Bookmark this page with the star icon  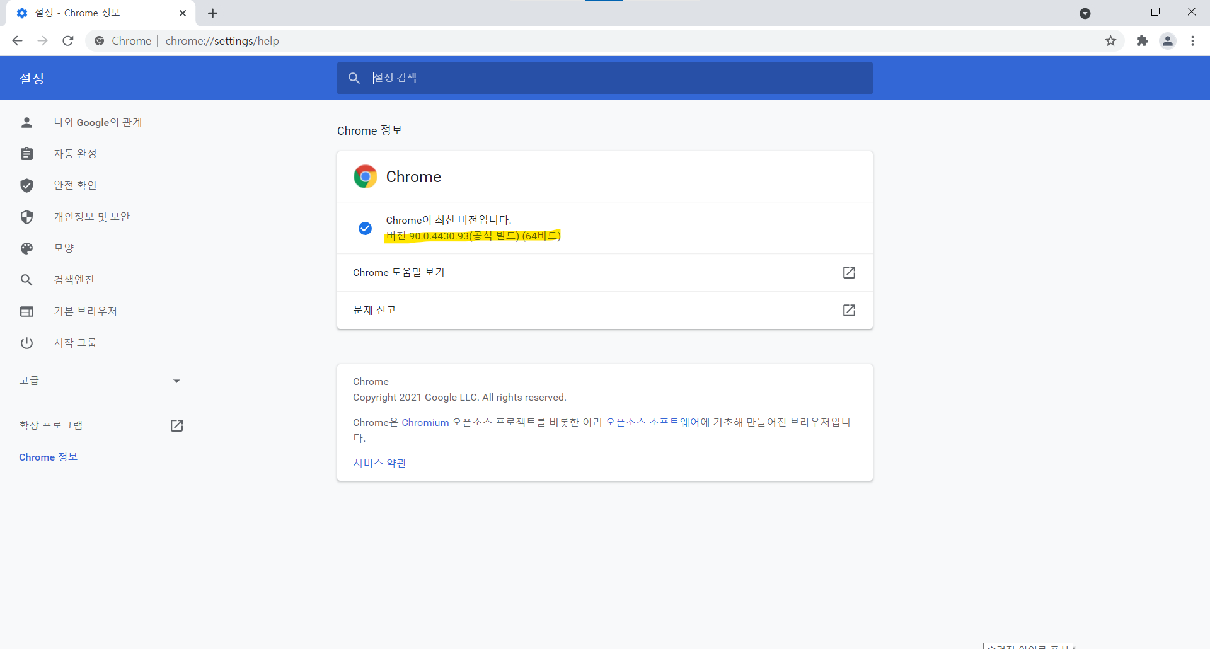click(1110, 41)
